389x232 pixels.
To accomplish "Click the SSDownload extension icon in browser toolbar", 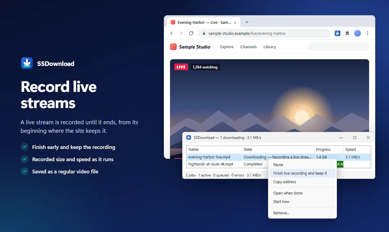I will click(x=338, y=33).
